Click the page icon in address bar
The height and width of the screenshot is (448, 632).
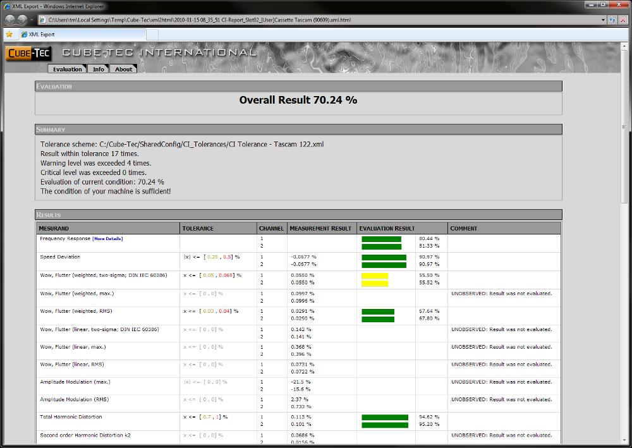coord(42,20)
